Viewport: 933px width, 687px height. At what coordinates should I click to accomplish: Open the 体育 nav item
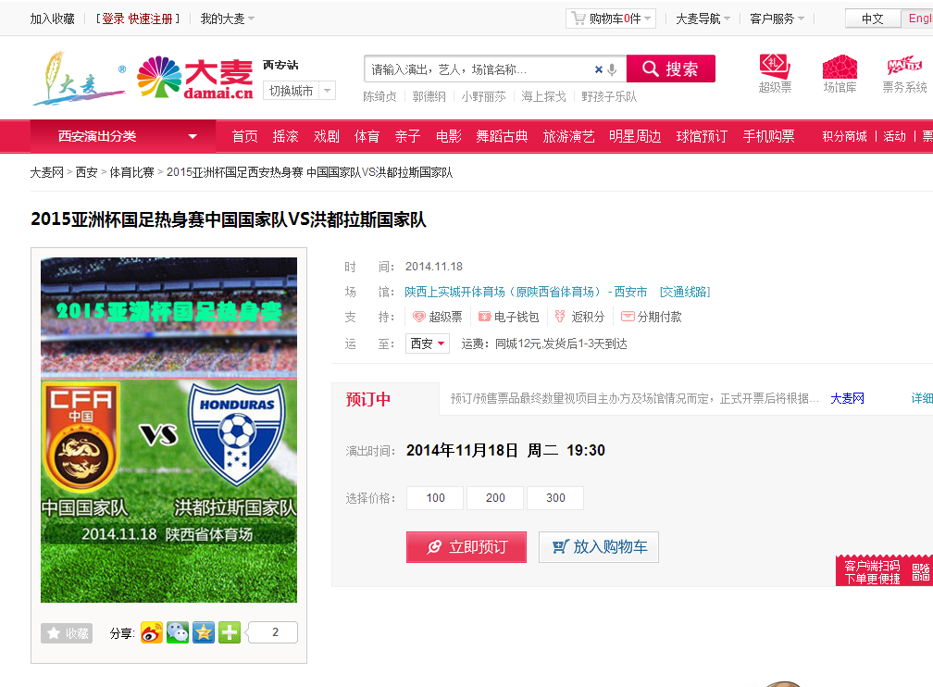(367, 136)
